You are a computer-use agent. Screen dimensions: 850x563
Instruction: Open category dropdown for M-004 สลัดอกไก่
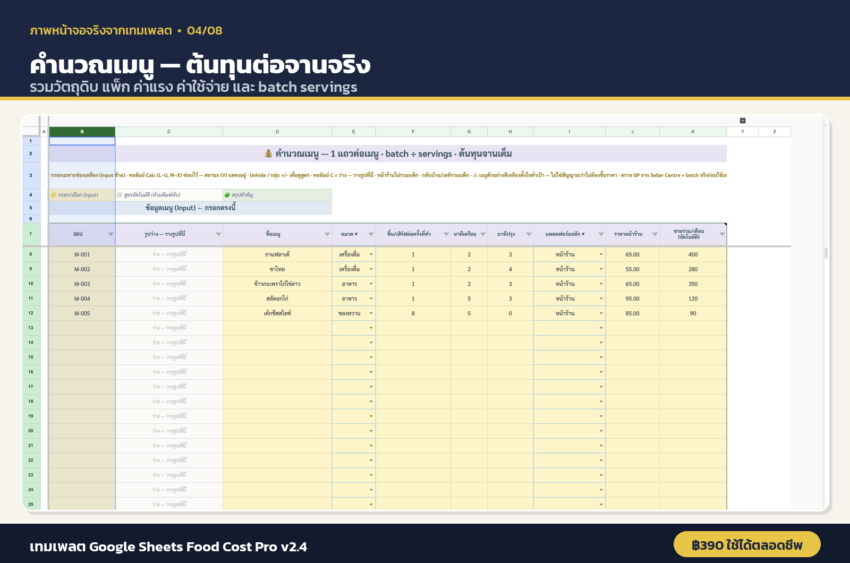tap(371, 298)
